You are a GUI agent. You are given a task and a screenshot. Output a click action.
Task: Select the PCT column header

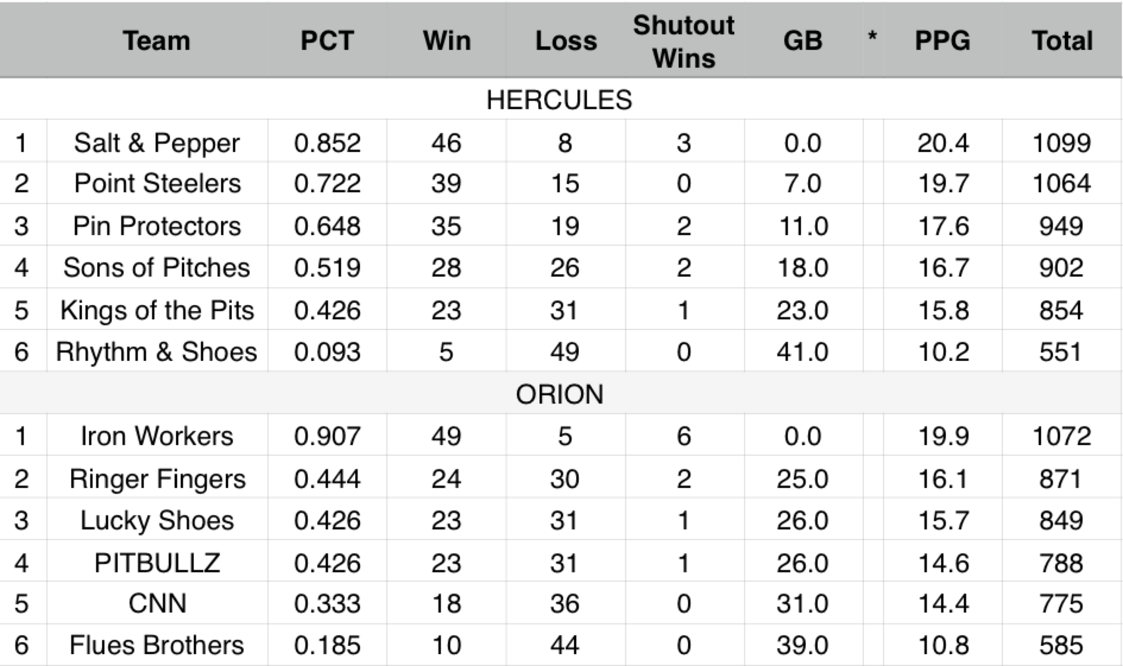click(x=327, y=41)
